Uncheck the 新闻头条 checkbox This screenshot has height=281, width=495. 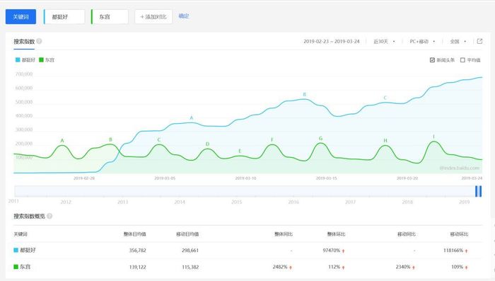pos(432,59)
